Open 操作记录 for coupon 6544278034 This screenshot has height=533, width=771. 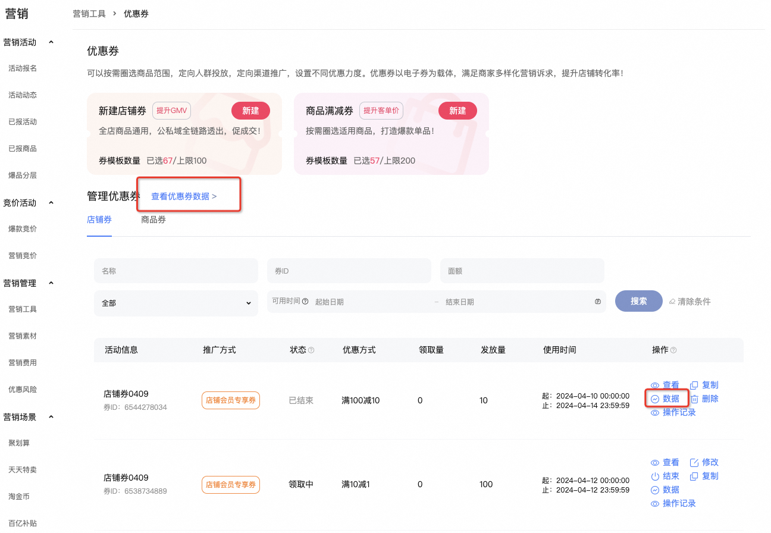tap(673, 412)
